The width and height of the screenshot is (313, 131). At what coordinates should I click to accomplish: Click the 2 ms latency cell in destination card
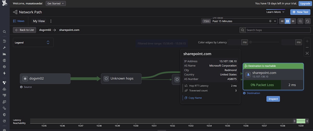click(292, 85)
